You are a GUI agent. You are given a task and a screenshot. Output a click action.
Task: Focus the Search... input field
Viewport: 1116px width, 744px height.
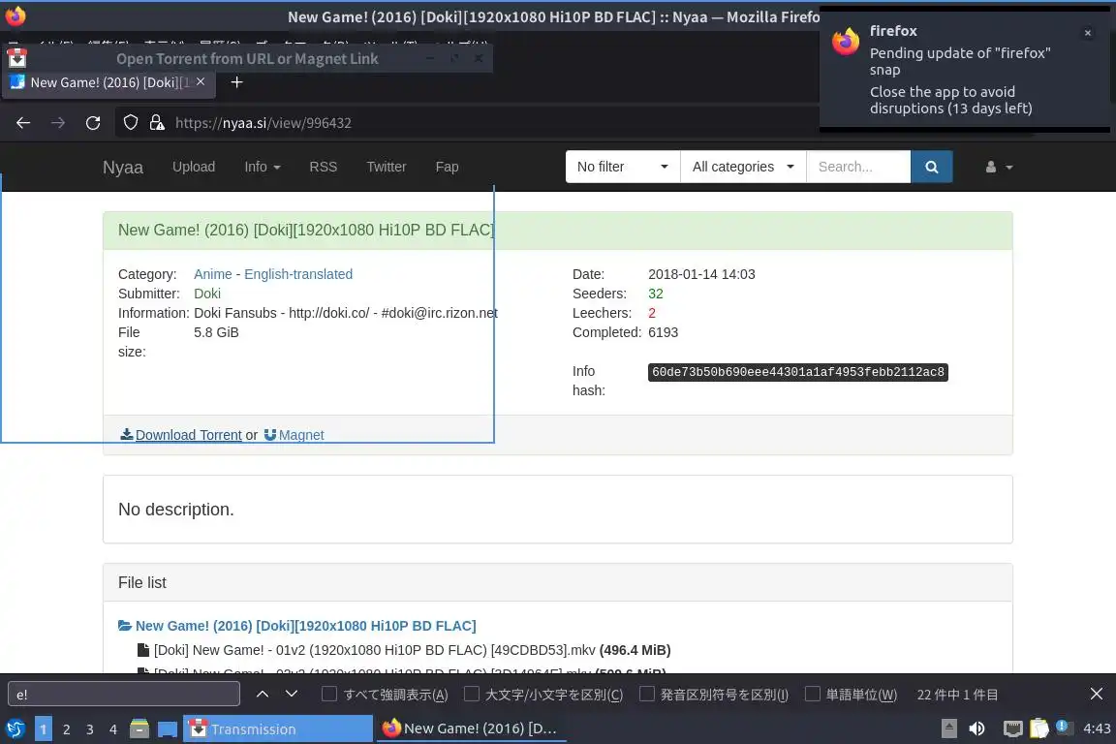pos(858,167)
